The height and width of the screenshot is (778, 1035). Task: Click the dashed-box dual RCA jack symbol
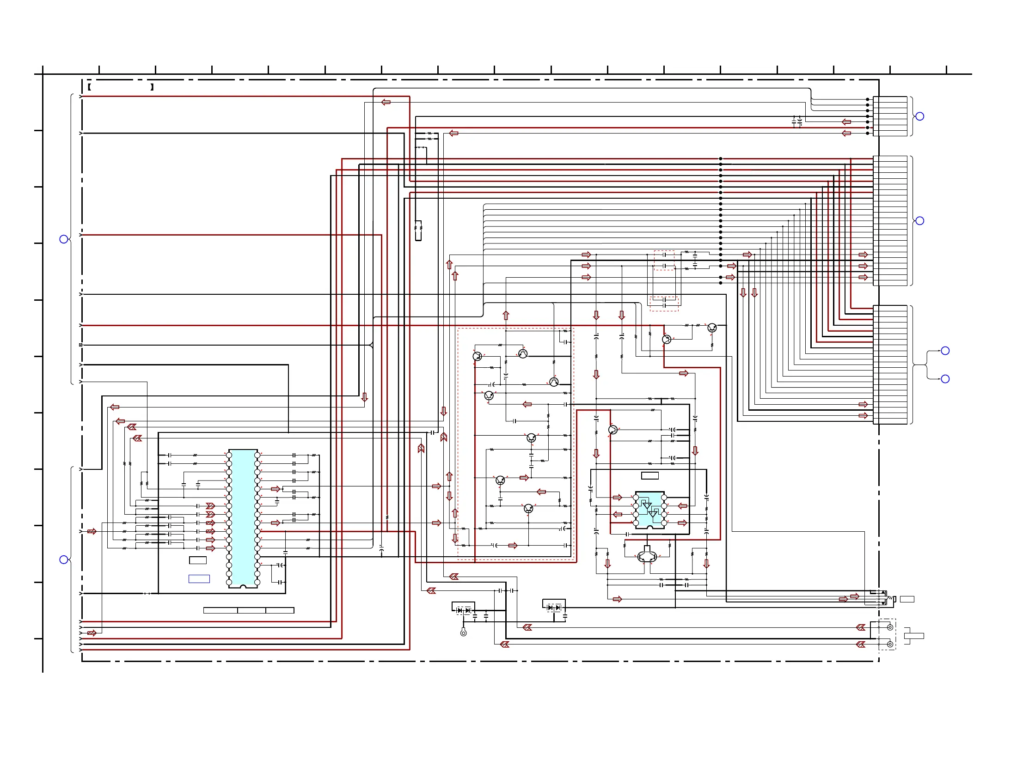[x=887, y=635]
